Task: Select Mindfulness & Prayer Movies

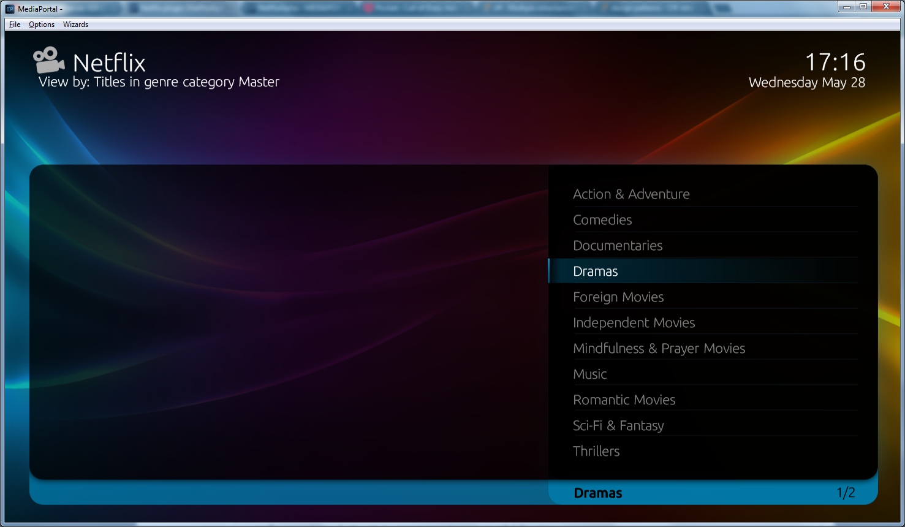Action: [703, 349]
